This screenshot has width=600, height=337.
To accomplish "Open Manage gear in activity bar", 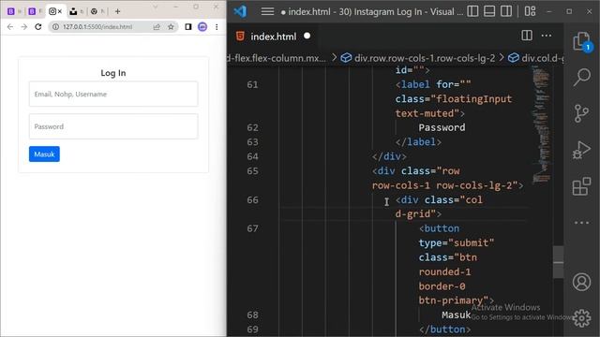I will point(581,318).
